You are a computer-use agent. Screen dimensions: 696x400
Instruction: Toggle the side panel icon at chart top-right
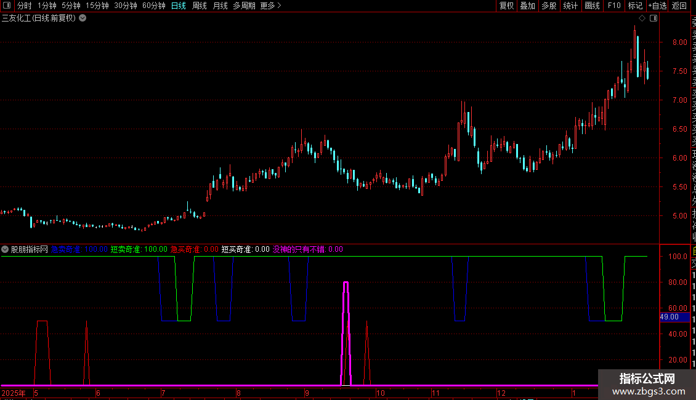[x=654, y=18]
